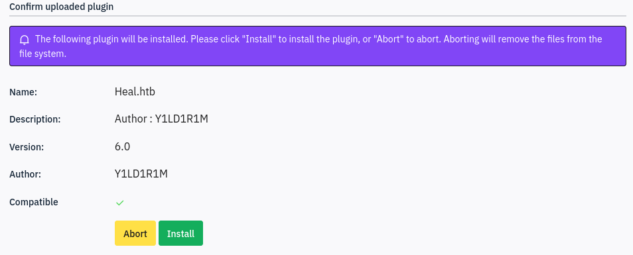Click the gray divider line under heading

(x=318, y=16)
